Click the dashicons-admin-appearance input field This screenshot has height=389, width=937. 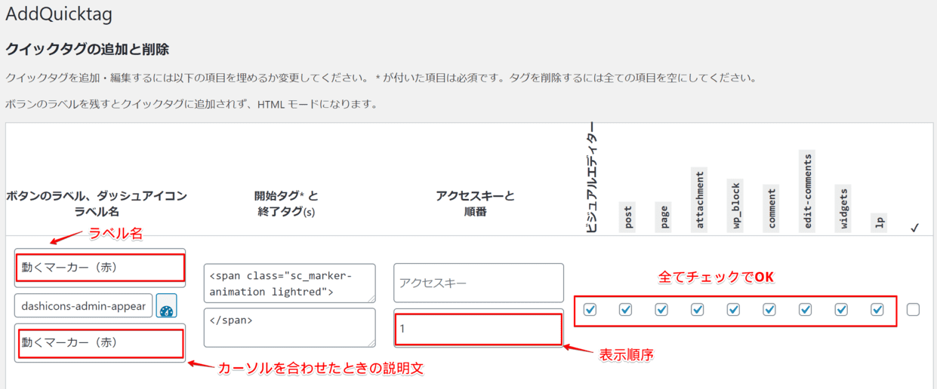pyautogui.click(x=83, y=306)
